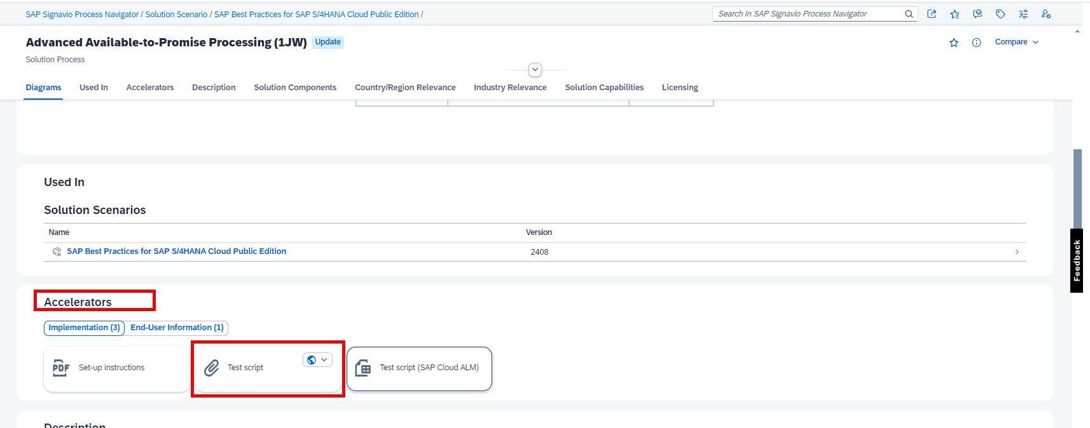Image resolution: width=1090 pixels, height=428 pixels.
Task: Open SAP Best Practices breadcrumb link
Action: 316,14
